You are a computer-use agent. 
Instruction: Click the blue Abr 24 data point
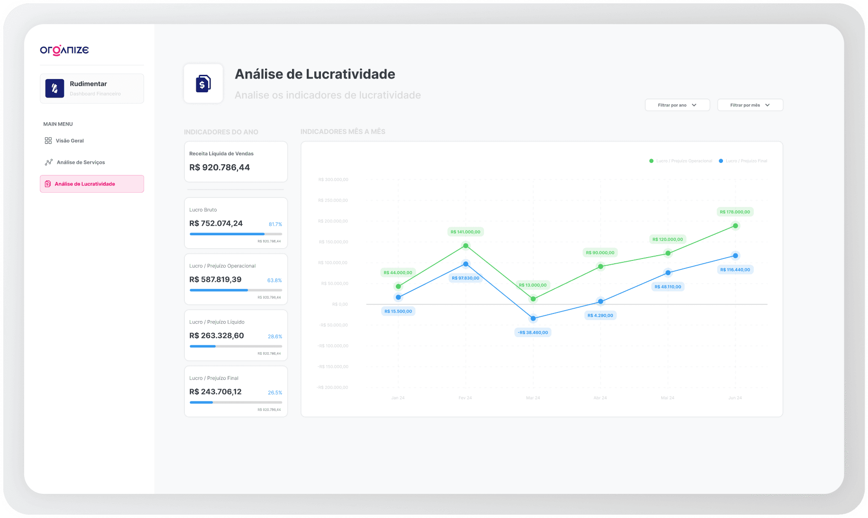point(601,302)
